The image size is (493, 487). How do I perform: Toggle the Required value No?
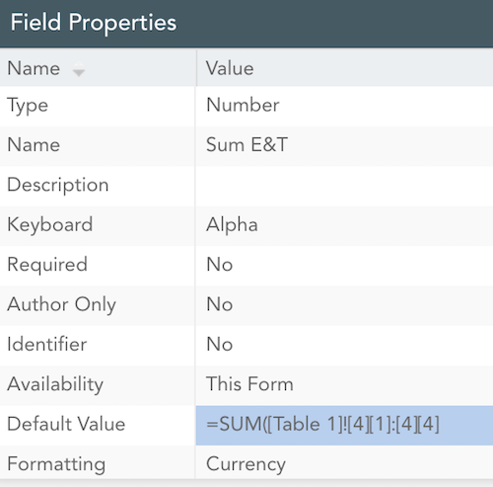tap(220, 264)
